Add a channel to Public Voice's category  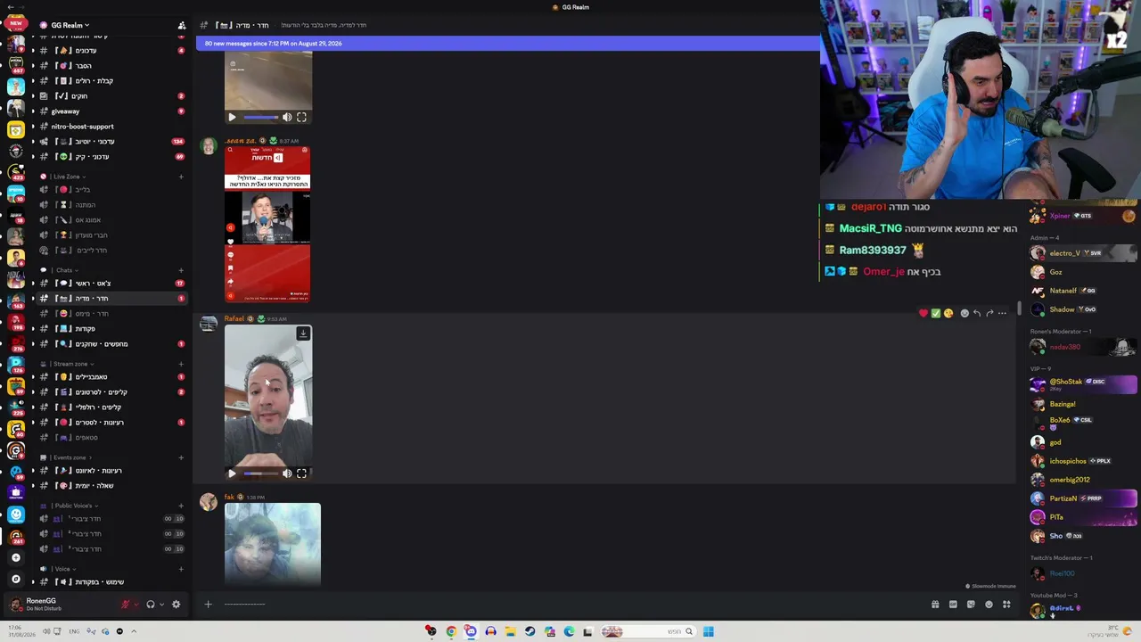tap(181, 506)
